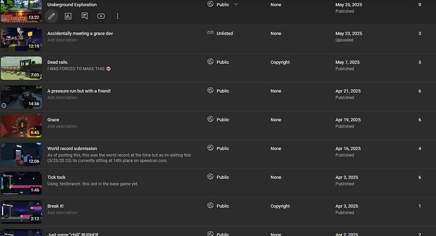Image resolution: width=436 pixels, height=236 pixels.
Task: Open analytics icon for Underground Exploration
Action: coord(68,16)
